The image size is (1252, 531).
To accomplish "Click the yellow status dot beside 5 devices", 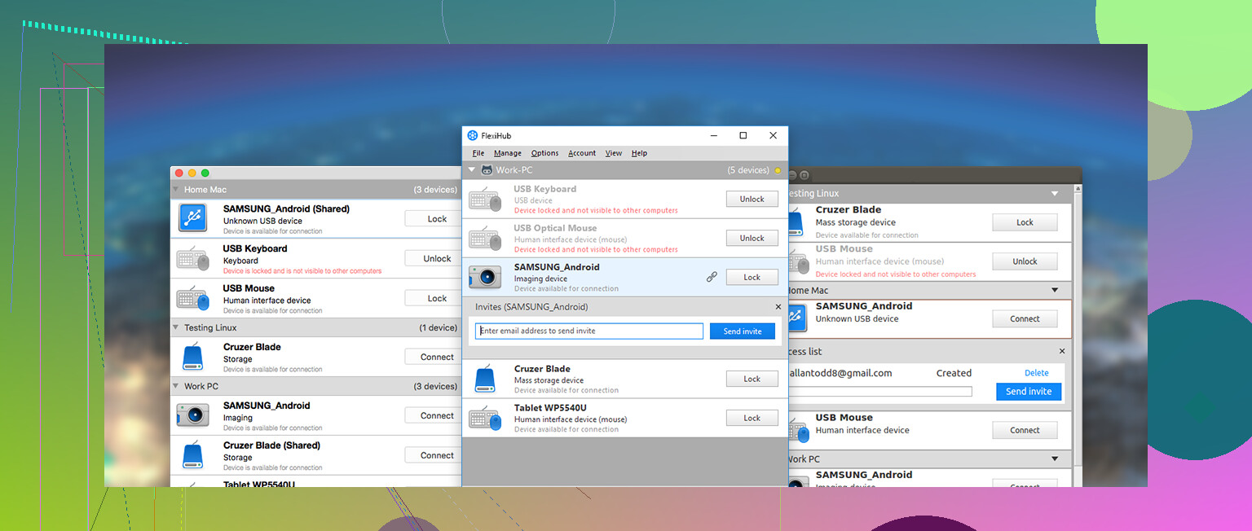I will [778, 171].
